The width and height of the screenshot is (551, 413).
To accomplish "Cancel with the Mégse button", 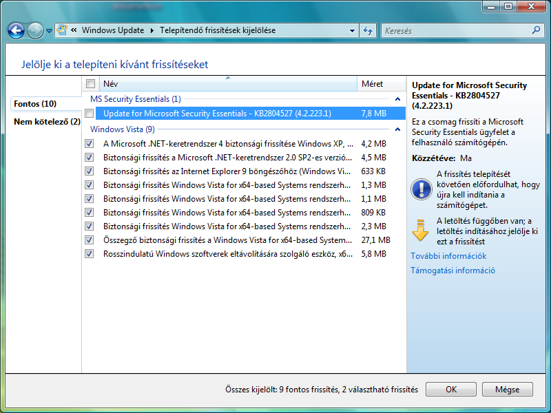I will coord(507,389).
